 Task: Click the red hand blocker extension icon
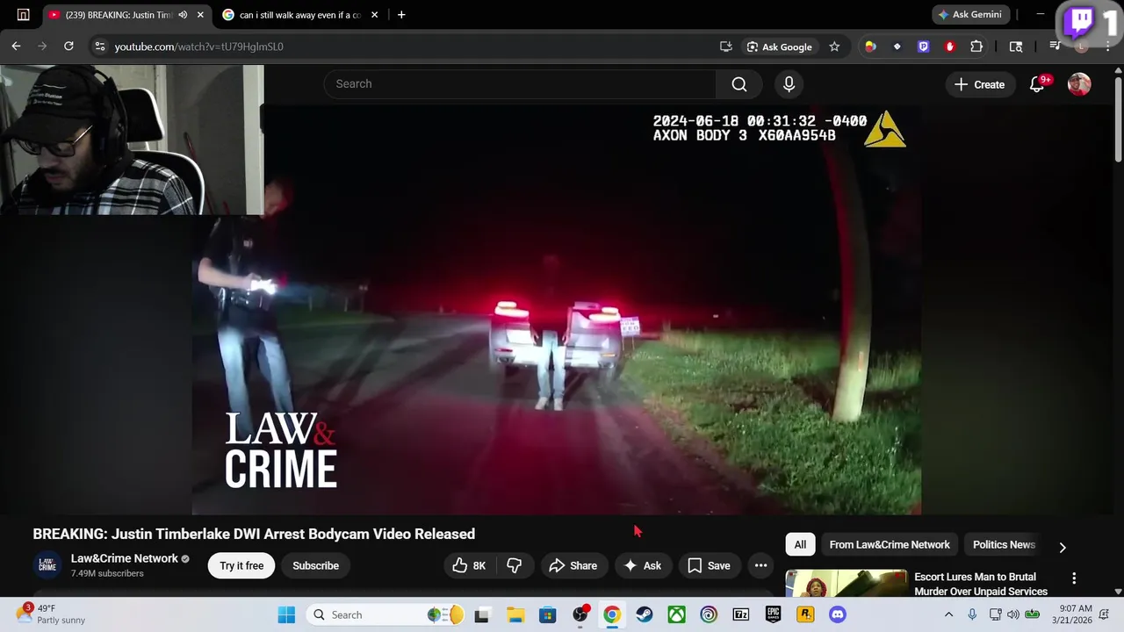(950, 47)
